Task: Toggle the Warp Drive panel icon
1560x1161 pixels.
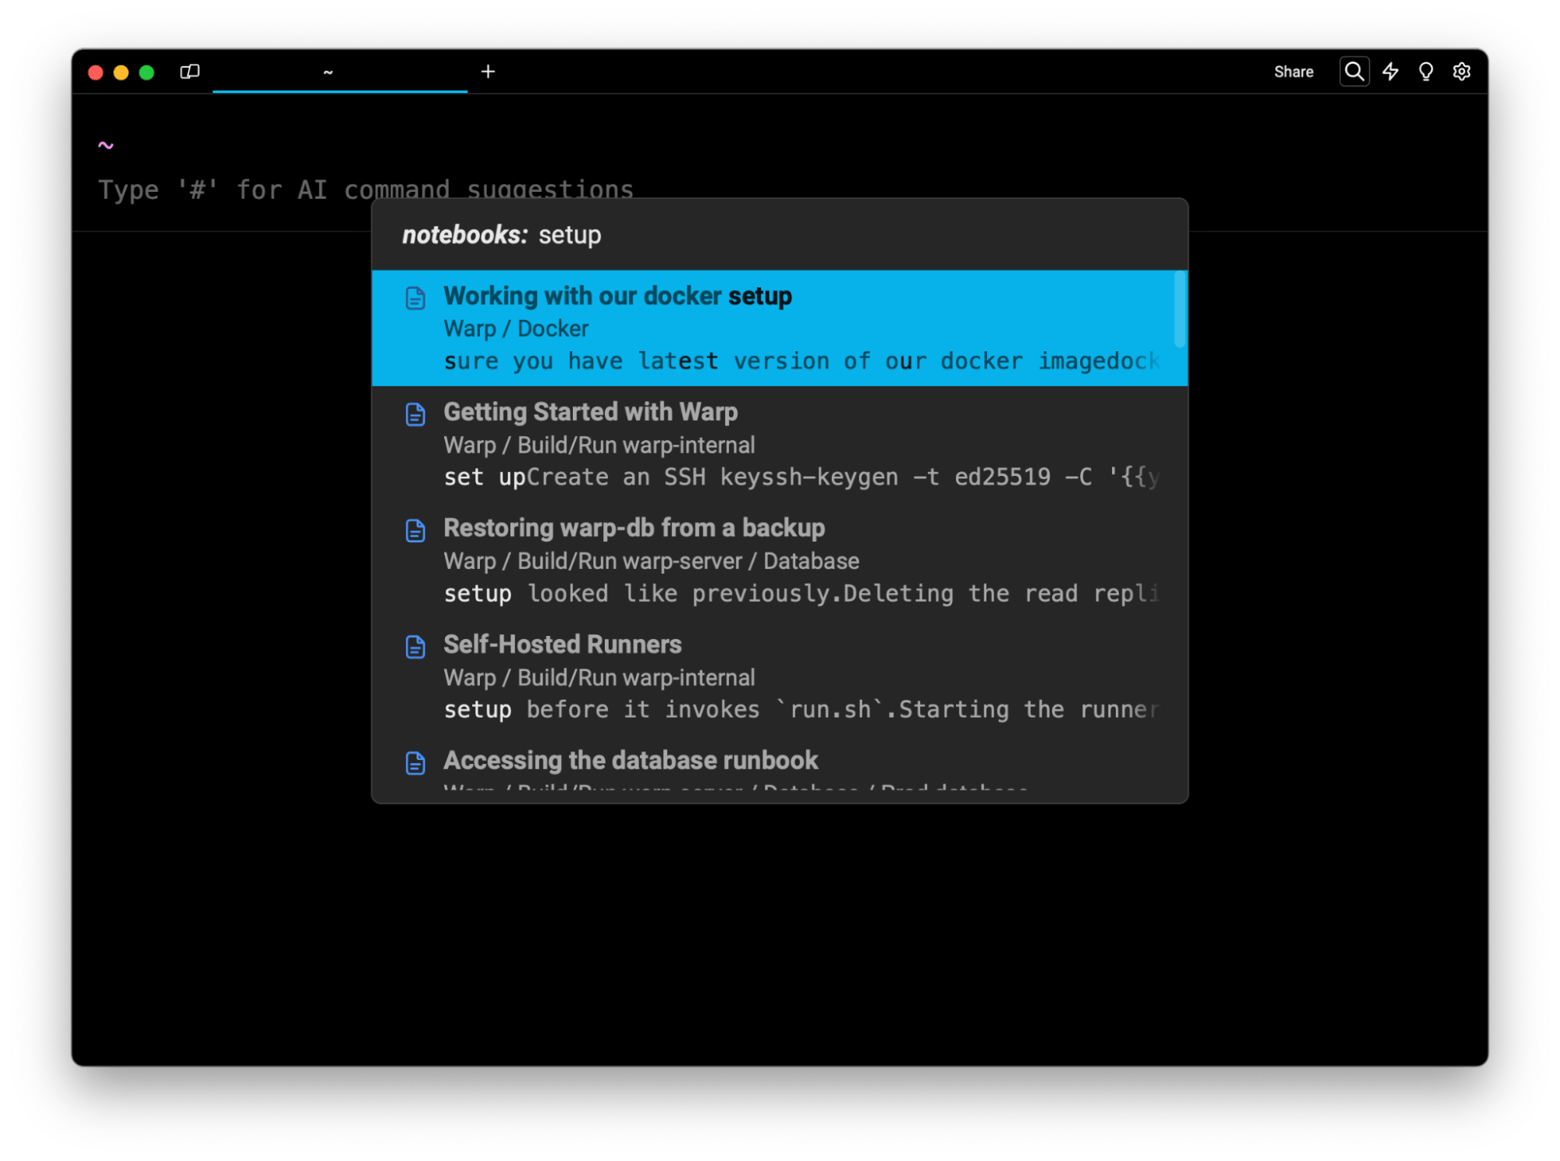Action: 190,72
